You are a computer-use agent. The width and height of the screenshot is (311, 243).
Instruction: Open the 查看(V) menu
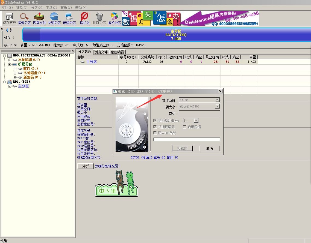(66, 8)
